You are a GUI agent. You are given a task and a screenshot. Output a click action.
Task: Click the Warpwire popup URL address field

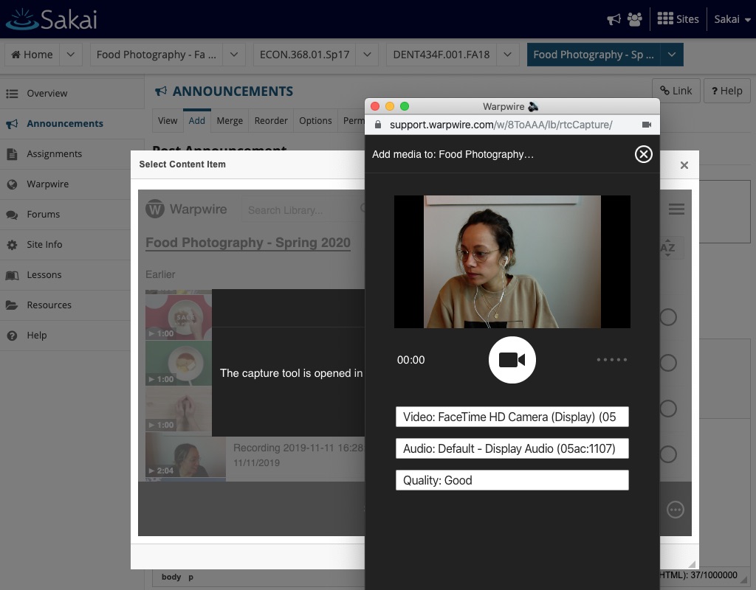pos(501,125)
